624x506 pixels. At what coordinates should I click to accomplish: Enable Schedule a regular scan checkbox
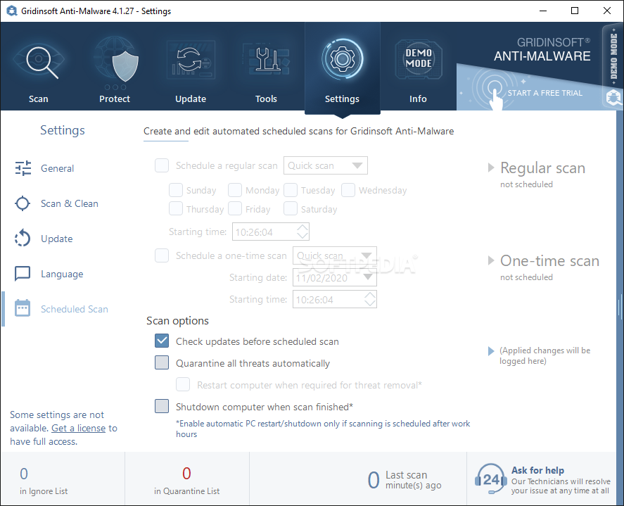point(162,165)
